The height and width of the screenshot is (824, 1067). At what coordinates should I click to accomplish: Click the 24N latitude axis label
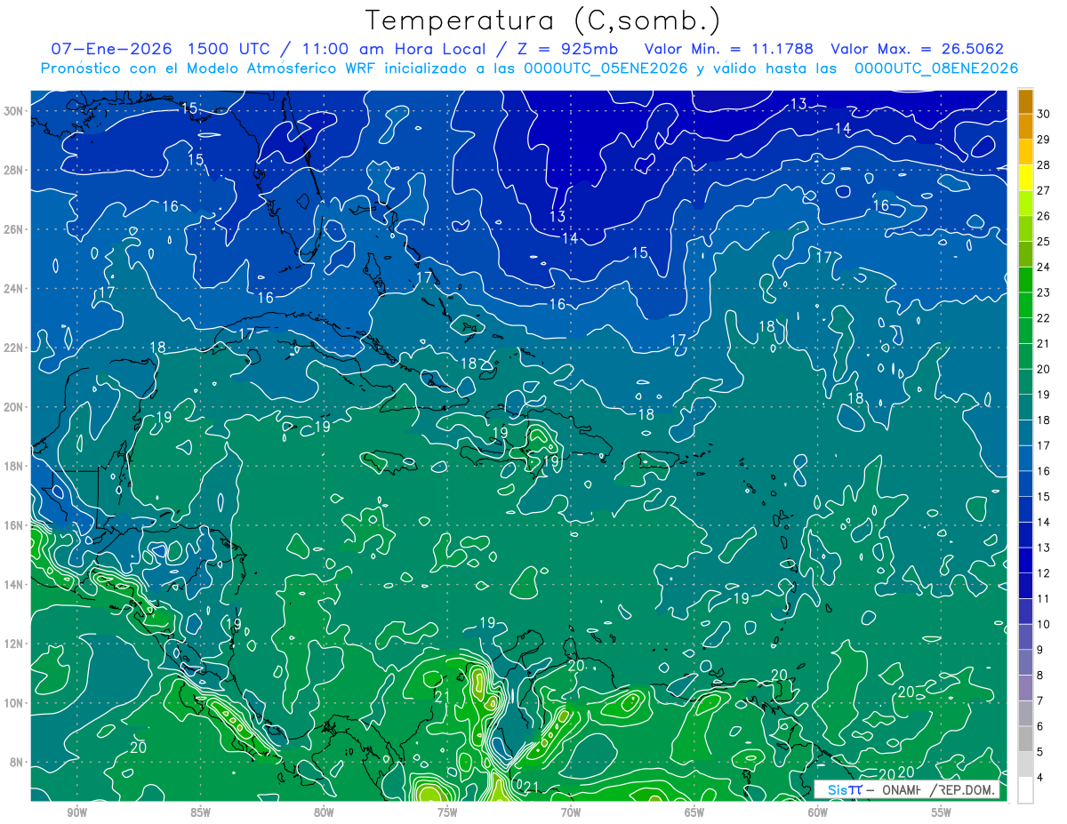pyautogui.click(x=15, y=289)
